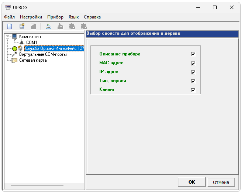Viewport: 241px width, 194px height.
Task: Open the Язык menu
Action: click(73, 17)
